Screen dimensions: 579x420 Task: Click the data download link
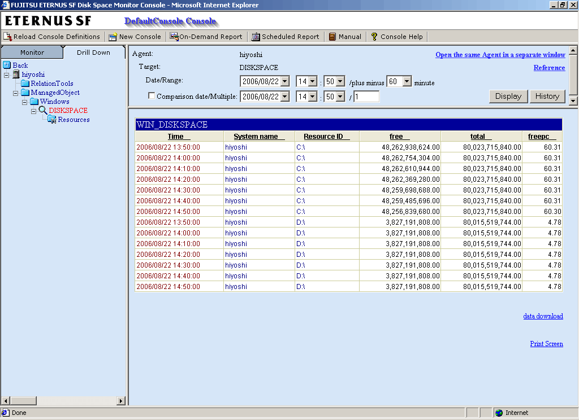click(x=543, y=316)
